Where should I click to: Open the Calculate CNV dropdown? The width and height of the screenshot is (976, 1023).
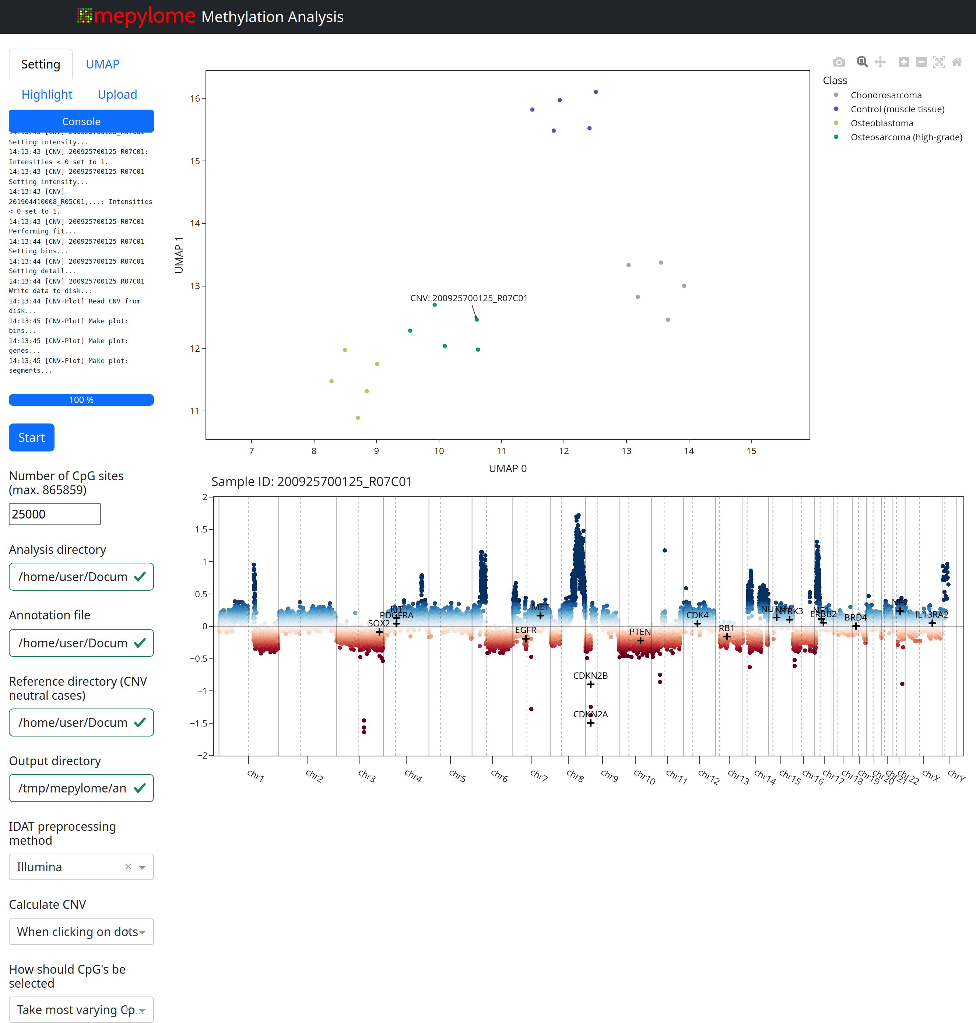142,932
